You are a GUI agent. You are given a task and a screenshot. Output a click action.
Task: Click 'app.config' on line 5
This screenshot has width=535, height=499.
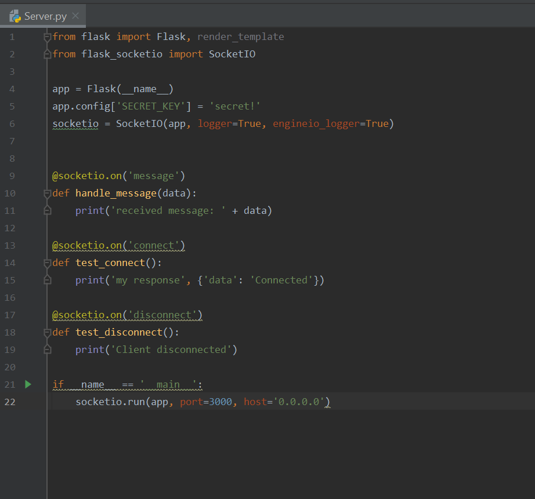click(x=81, y=106)
